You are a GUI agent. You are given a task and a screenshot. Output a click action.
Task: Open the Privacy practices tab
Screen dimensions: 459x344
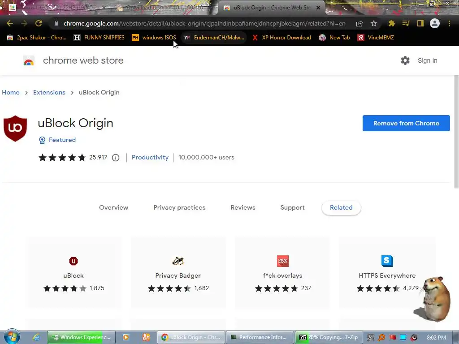coord(179,207)
